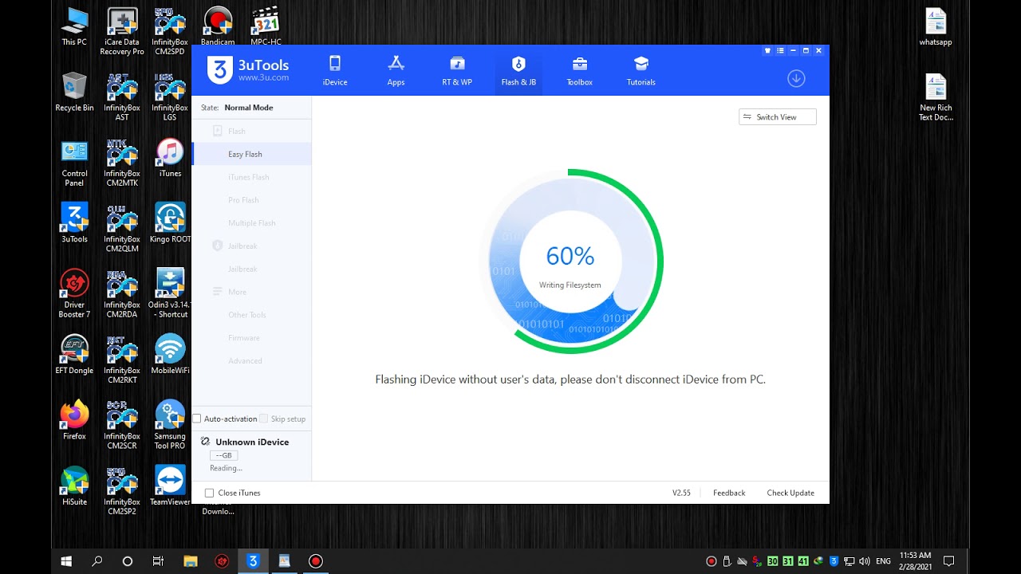Screen dimensions: 1021x574
Task: Click the 3uTools logo in header
Action: click(248, 69)
